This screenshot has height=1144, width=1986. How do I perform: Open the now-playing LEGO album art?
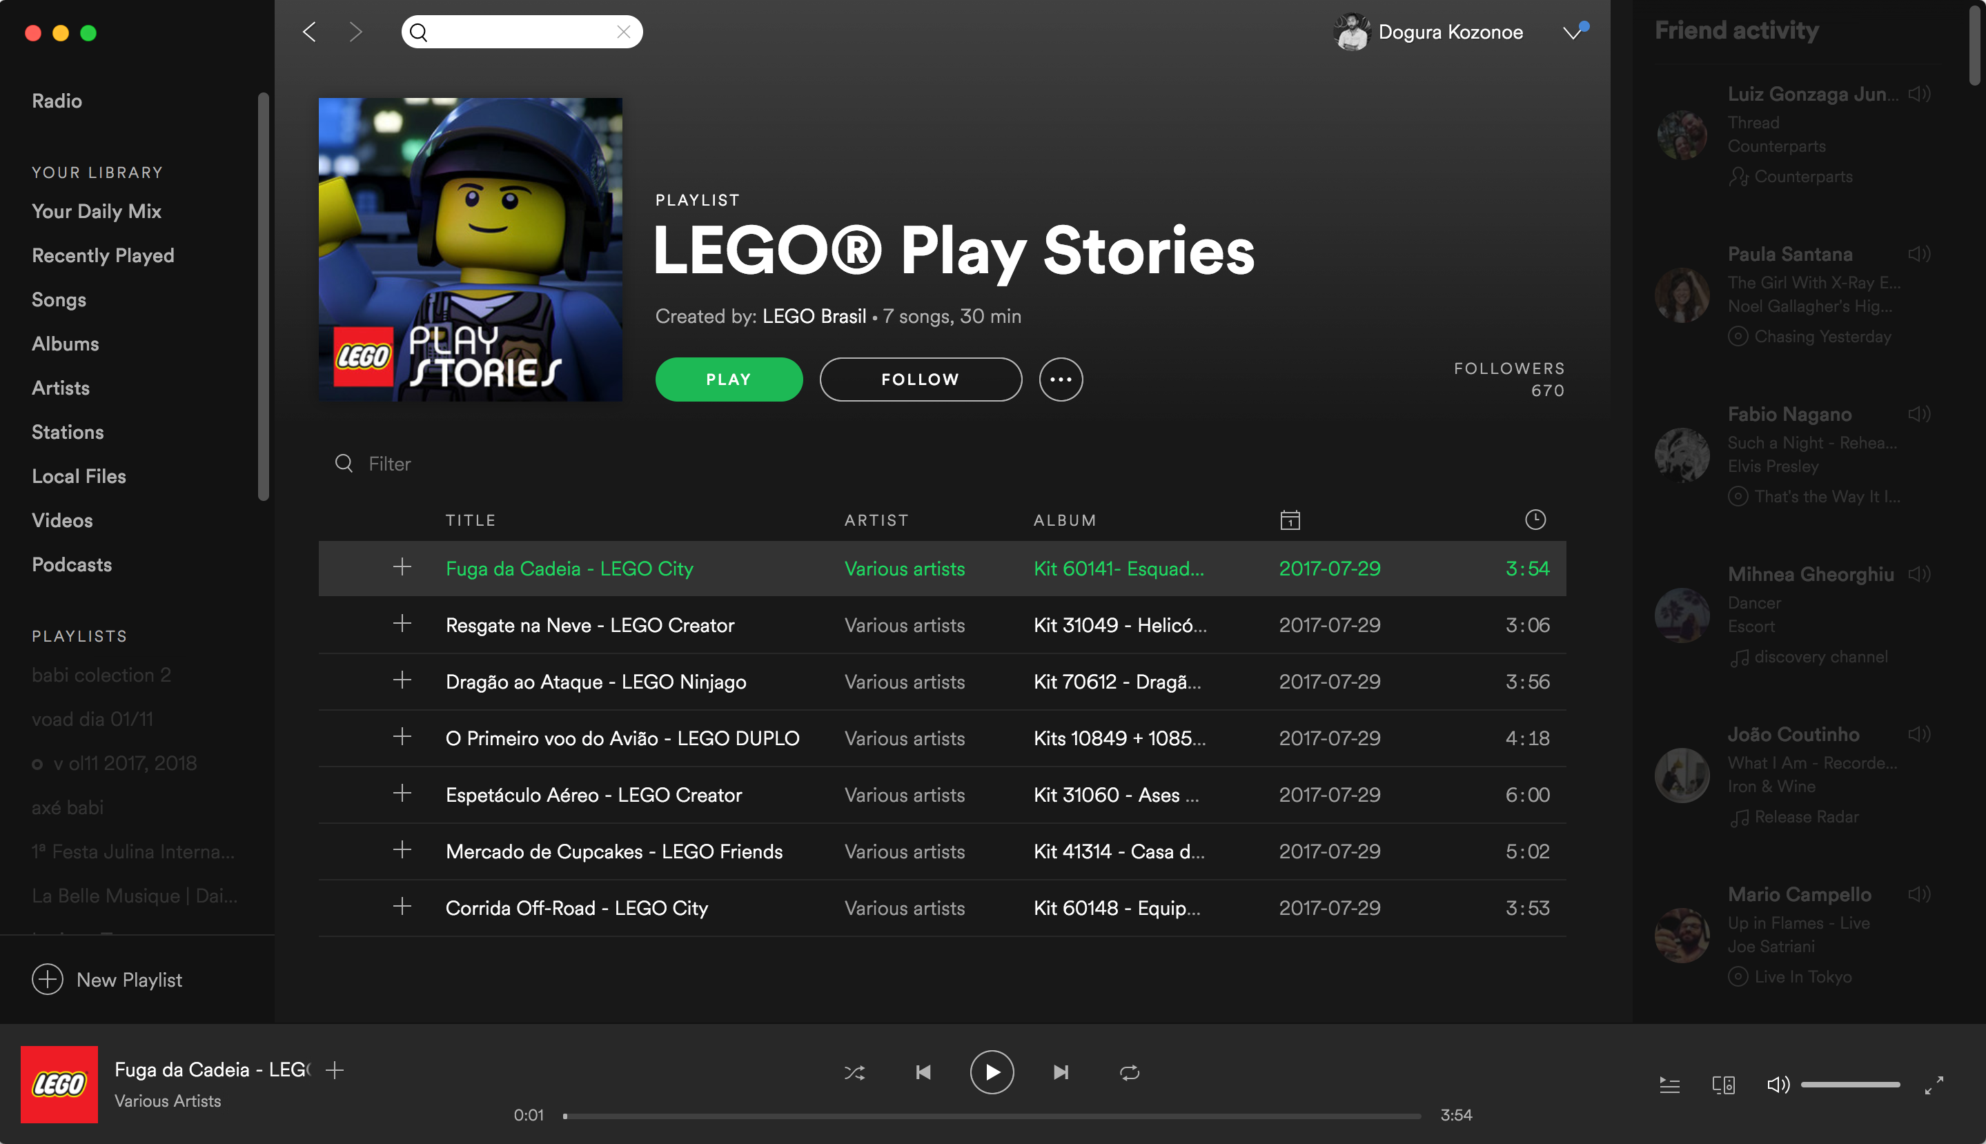59,1083
